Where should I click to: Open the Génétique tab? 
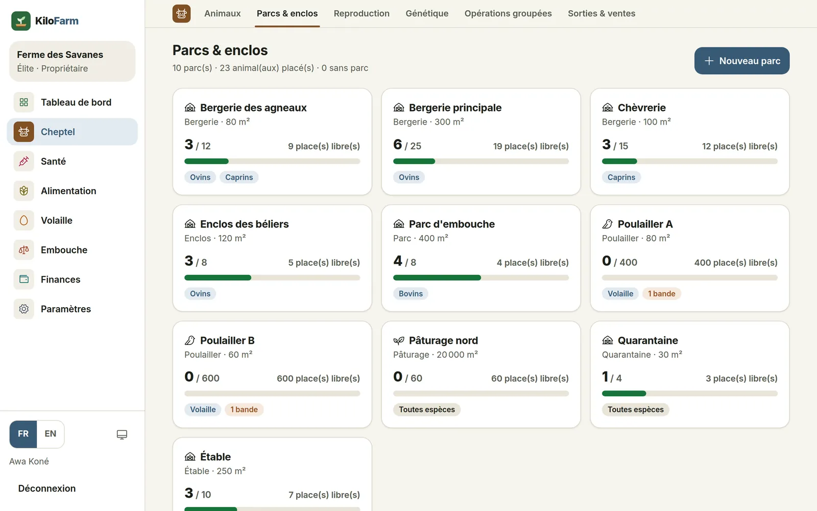(427, 14)
